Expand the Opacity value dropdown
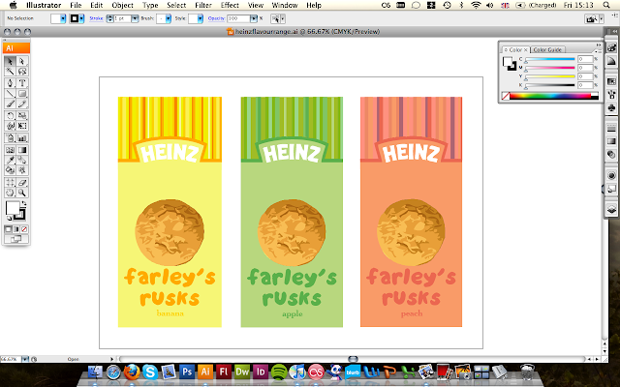Viewport: 620px width, 387px height. click(254, 18)
